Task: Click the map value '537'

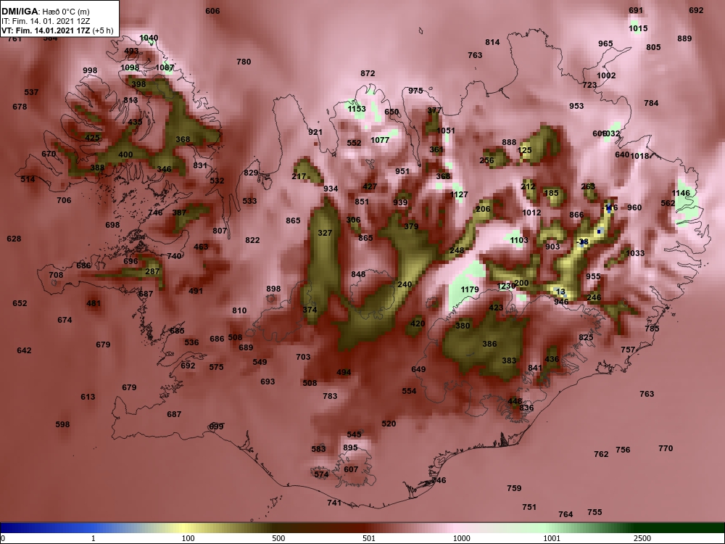Action: click(31, 92)
